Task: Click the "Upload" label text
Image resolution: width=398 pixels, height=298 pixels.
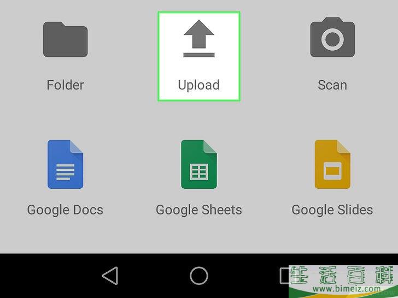Action: pos(199,85)
